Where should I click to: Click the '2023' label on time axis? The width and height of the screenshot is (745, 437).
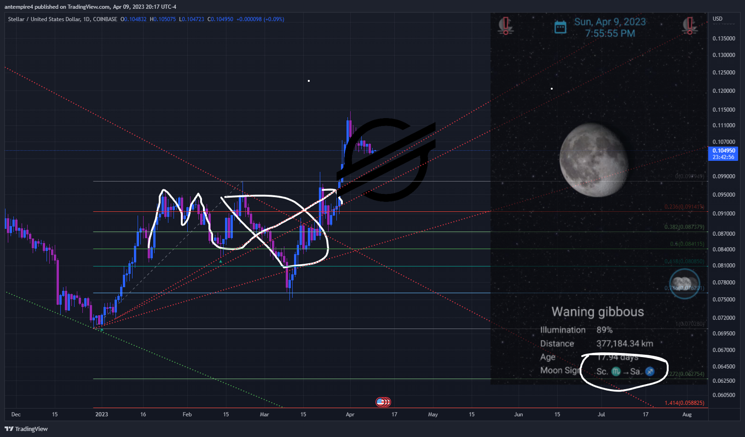102,414
